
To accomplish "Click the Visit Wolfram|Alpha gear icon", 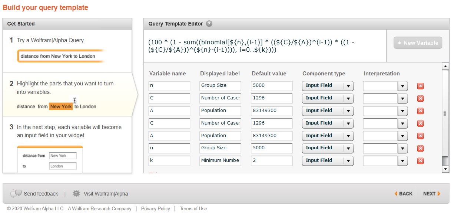I will [76, 194].
